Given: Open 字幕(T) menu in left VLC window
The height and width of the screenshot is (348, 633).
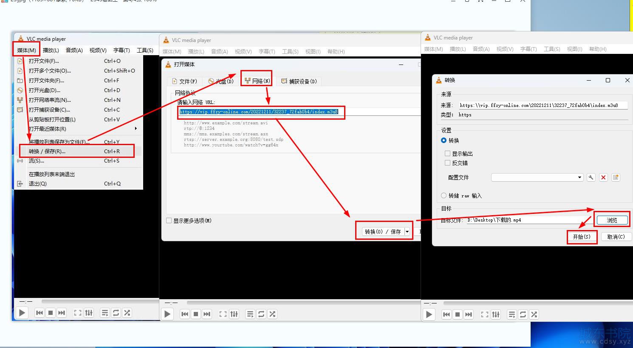Looking at the screenshot, I should (x=122, y=50).
